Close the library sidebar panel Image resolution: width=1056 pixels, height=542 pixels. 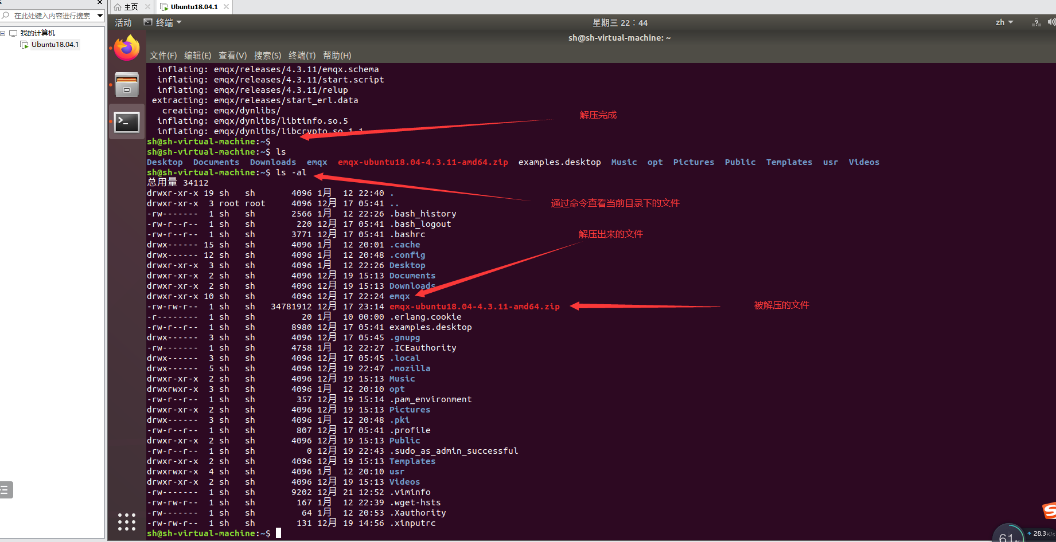pyautogui.click(x=100, y=2)
